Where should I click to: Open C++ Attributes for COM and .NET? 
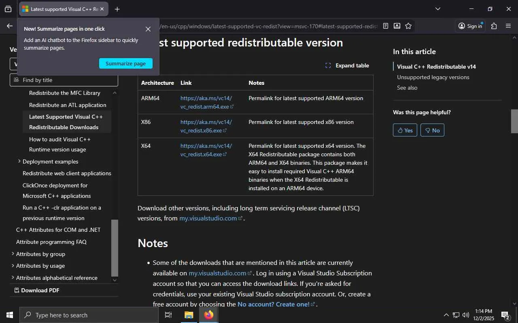tap(58, 230)
